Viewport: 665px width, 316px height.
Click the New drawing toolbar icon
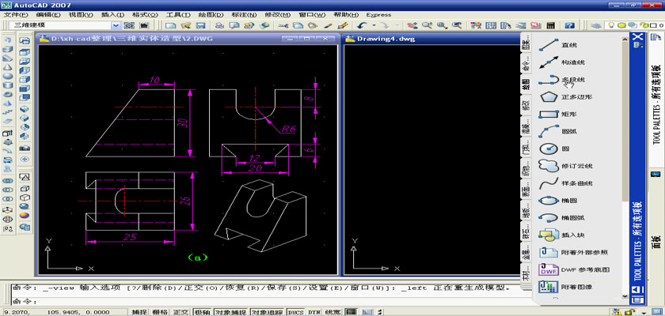click(170, 25)
